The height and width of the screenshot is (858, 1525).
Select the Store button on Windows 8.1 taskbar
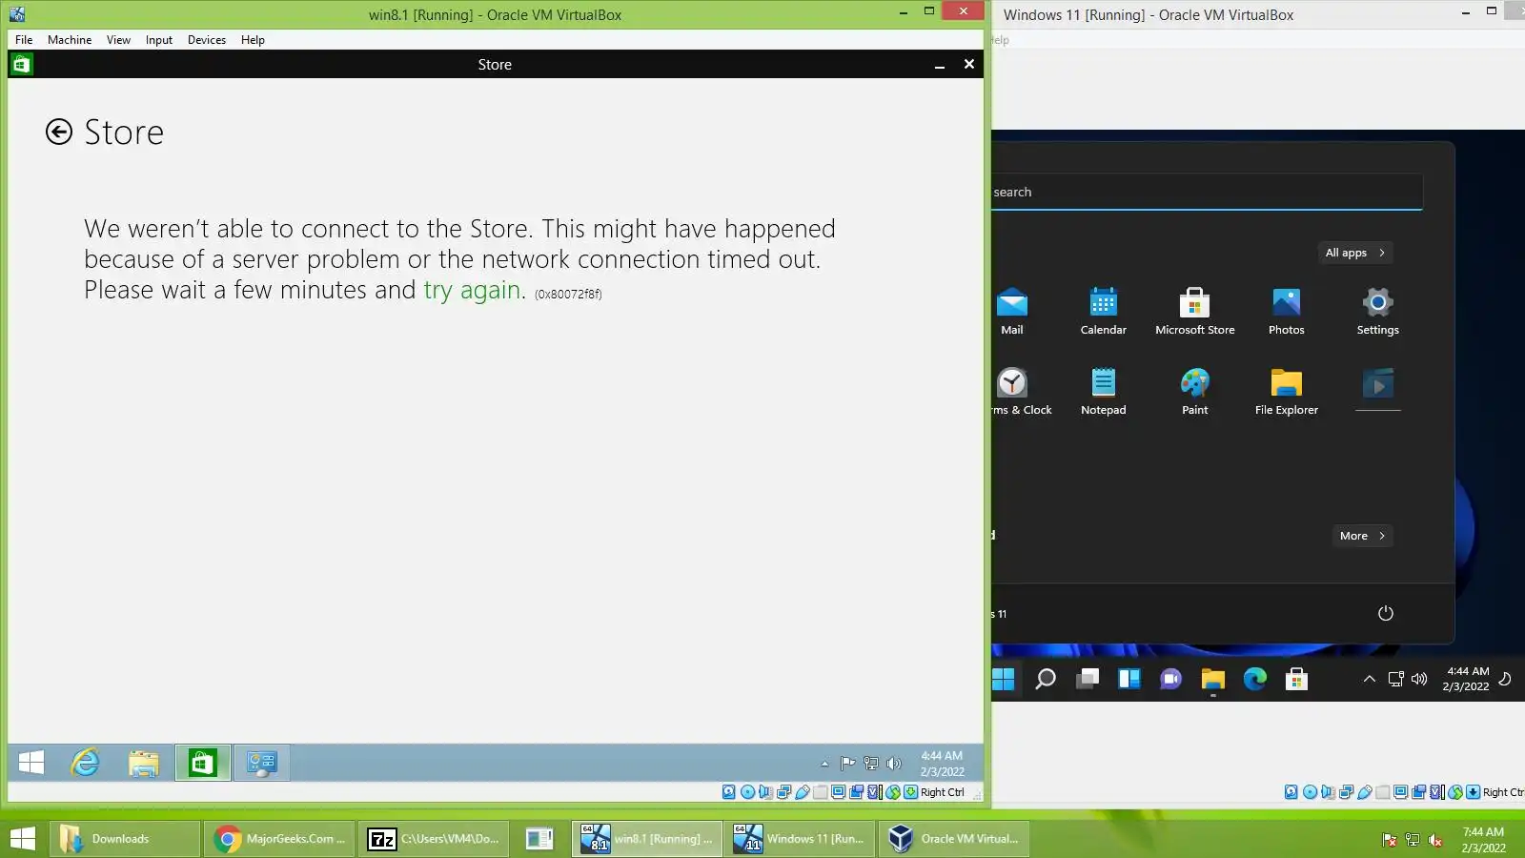click(x=202, y=763)
